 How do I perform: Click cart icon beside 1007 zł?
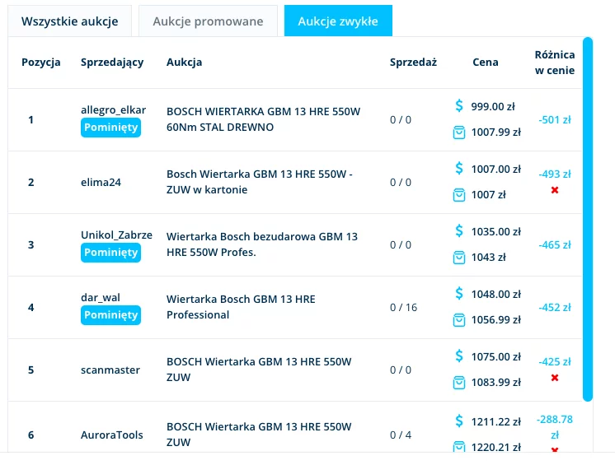click(459, 195)
